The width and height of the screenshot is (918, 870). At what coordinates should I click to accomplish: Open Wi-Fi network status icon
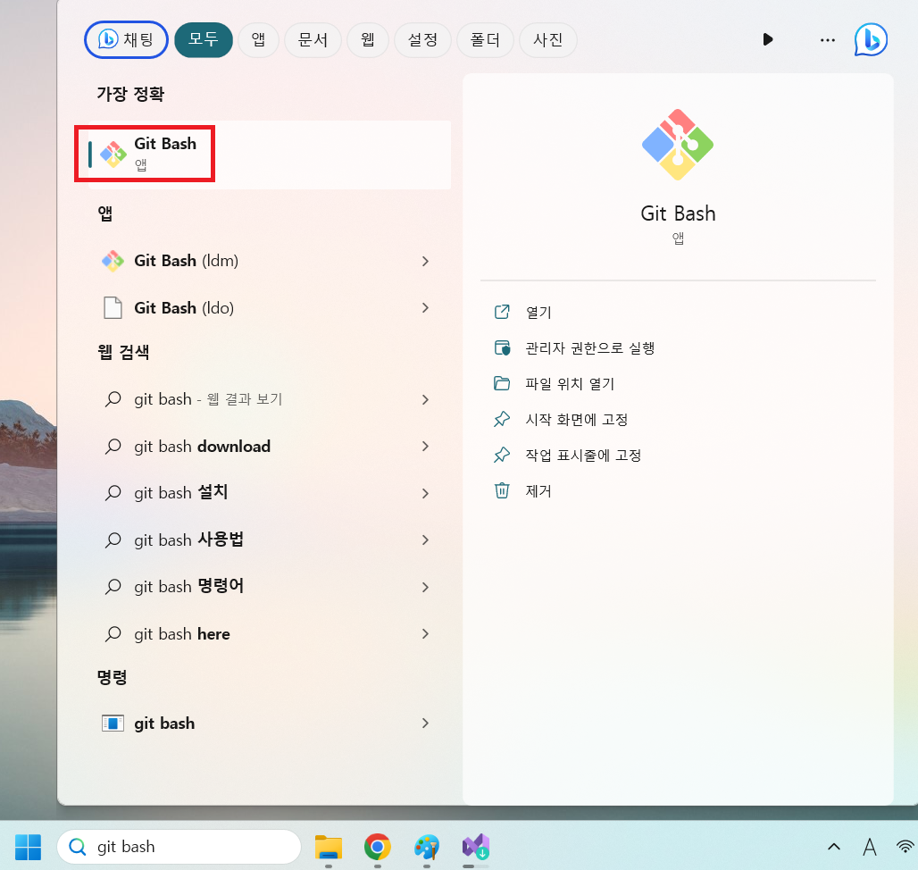point(905,847)
